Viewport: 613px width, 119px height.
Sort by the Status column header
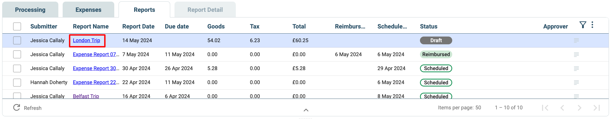tap(429, 26)
